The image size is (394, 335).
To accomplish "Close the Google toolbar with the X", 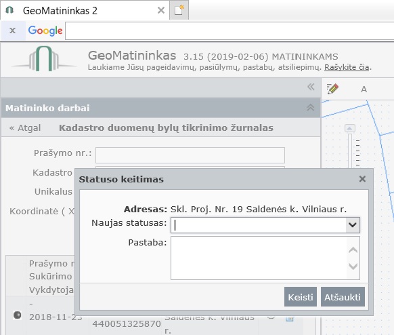I will tap(12, 31).
